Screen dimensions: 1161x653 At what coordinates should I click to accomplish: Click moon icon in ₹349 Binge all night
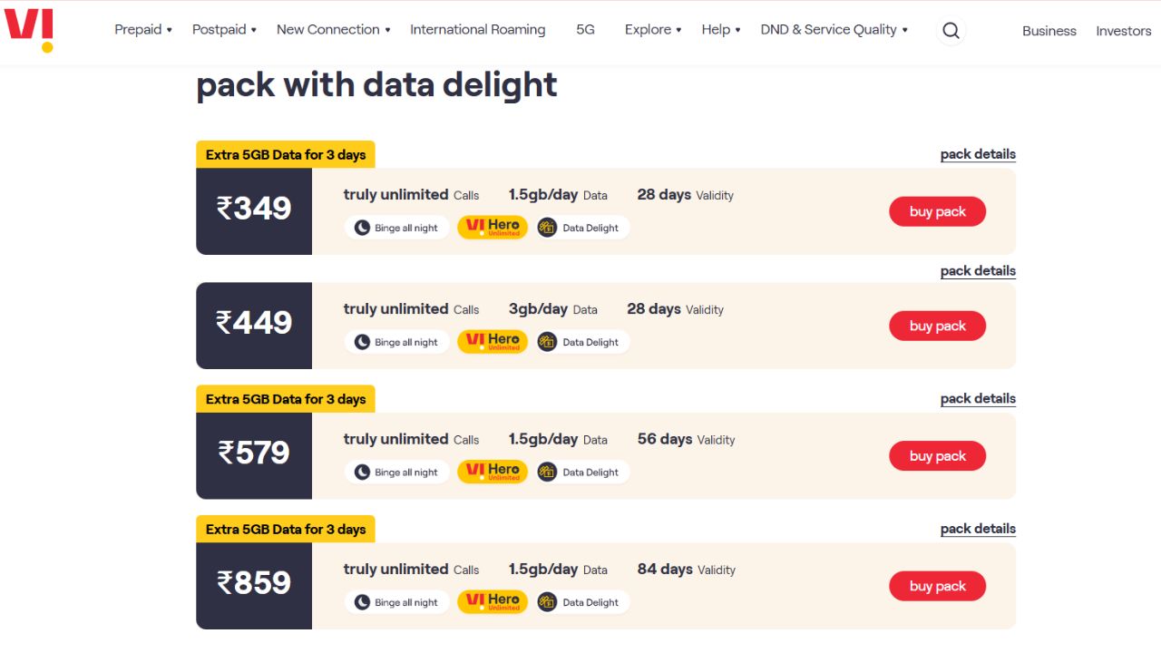tap(362, 228)
